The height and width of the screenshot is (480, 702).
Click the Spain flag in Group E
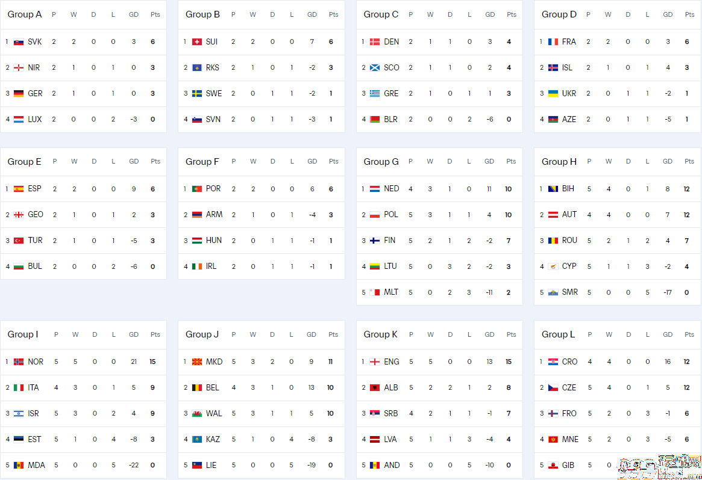(18, 189)
